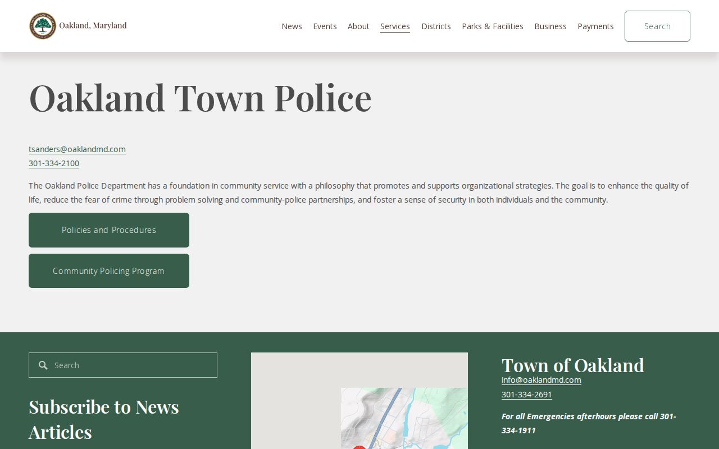
Task: Click the magnifier icon in footer search
Action: click(43, 365)
